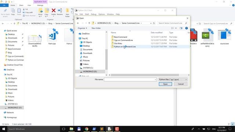Click the dialog refresh icon next to address bar

154,23
